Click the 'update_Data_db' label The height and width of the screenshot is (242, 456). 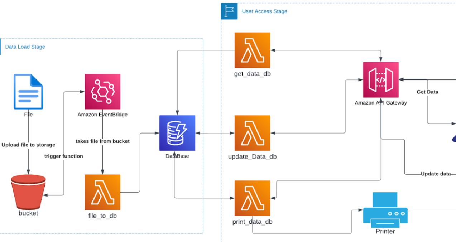(252, 157)
